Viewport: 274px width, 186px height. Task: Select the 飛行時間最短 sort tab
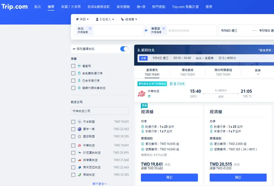tap(223, 72)
